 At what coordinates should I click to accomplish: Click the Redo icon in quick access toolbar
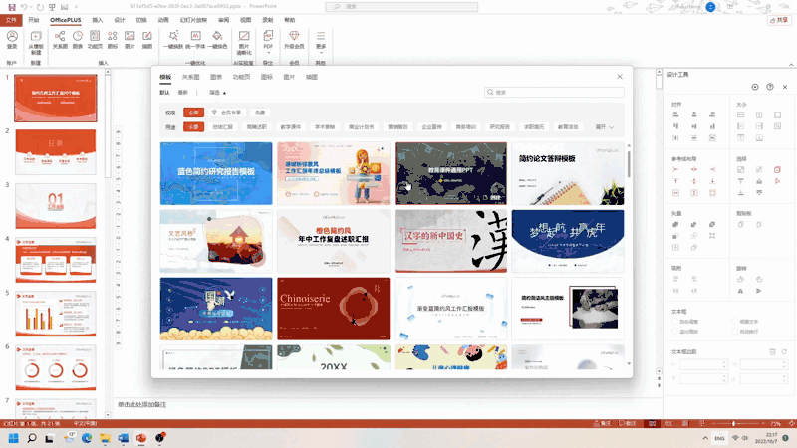click(40, 7)
